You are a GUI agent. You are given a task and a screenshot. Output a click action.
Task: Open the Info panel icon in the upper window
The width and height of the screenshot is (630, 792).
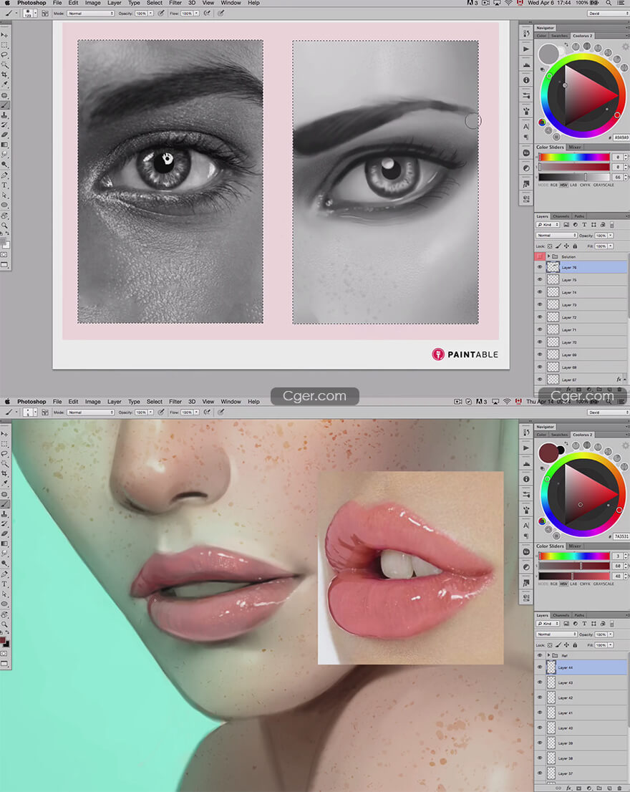526,79
